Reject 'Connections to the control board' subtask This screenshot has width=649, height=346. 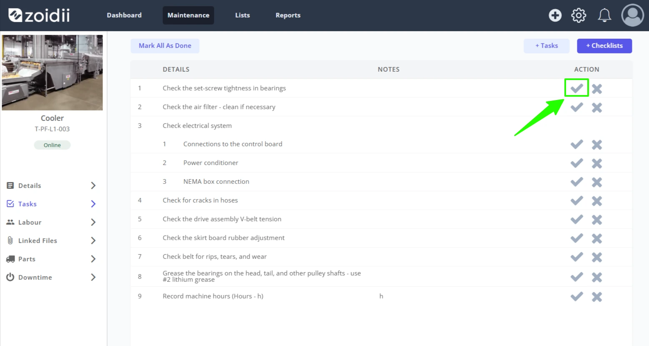pyautogui.click(x=597, y=145)
